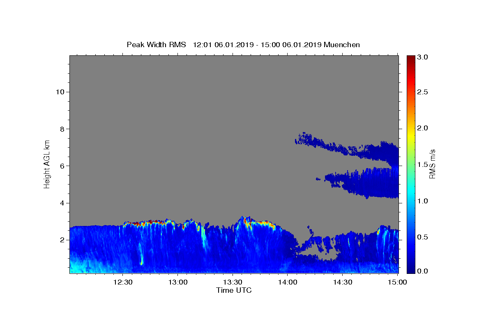493x328 pixels.
Task: Click the 12:30 time tick label
Action: pyautogui.click(x=122, y=282)
